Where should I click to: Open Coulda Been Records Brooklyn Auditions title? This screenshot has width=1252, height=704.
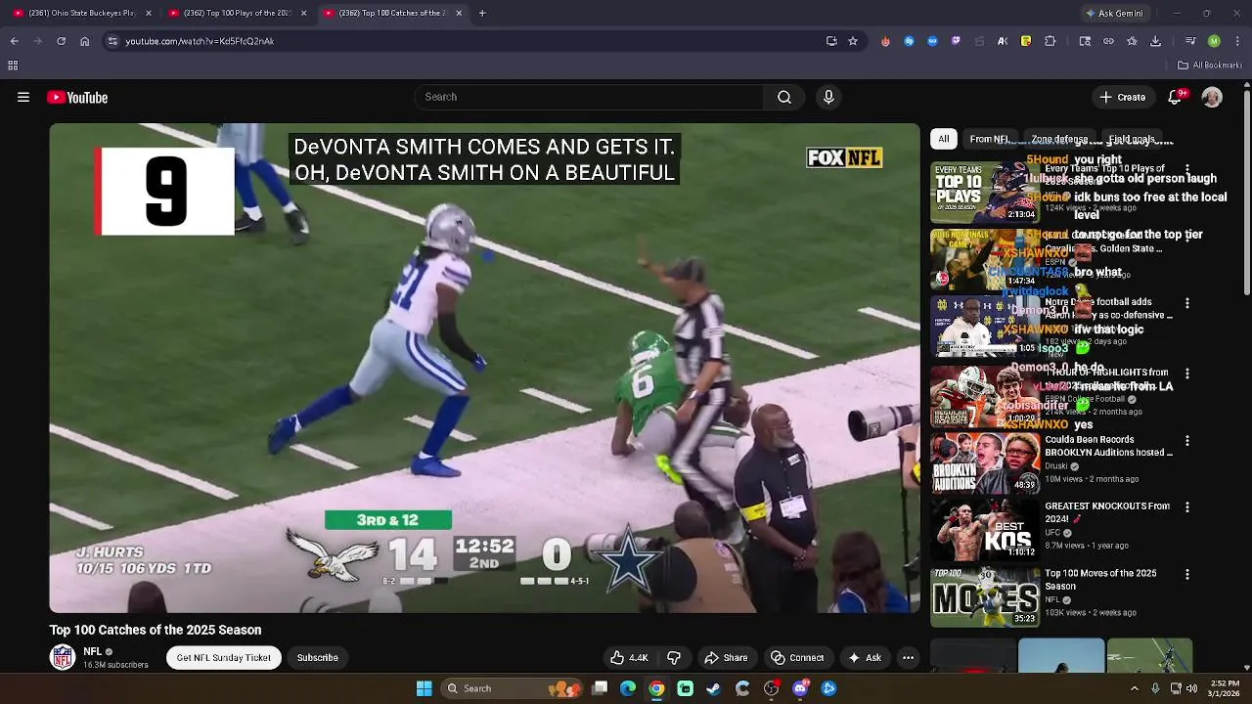[1108, 446]
